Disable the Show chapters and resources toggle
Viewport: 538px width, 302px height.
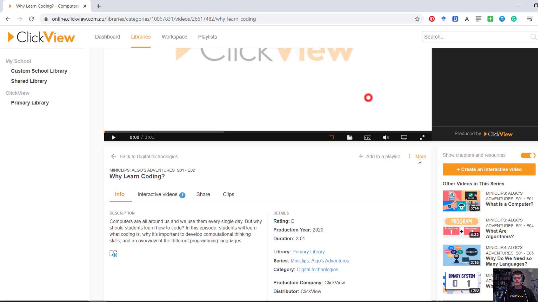click(528, 155)
